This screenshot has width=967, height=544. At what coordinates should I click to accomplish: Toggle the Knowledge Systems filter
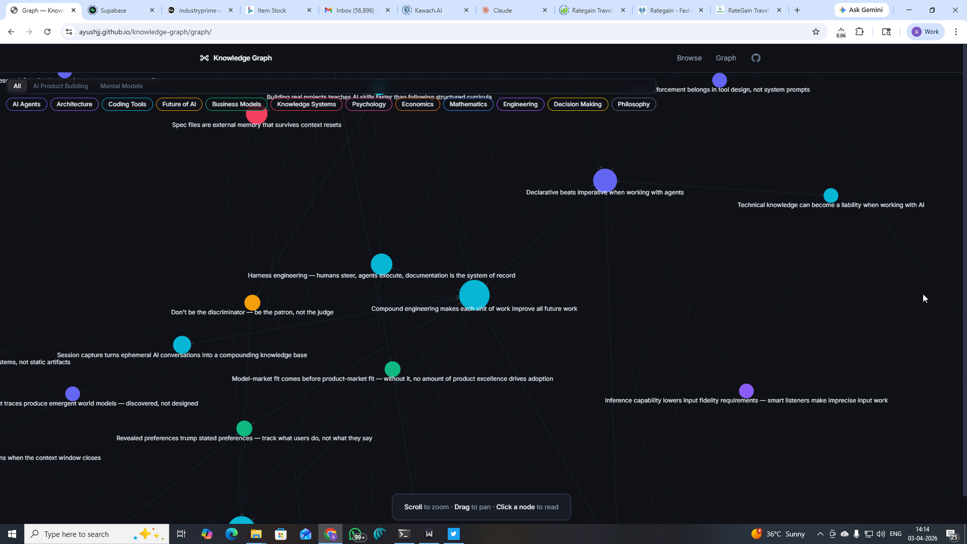coord(306,104)
